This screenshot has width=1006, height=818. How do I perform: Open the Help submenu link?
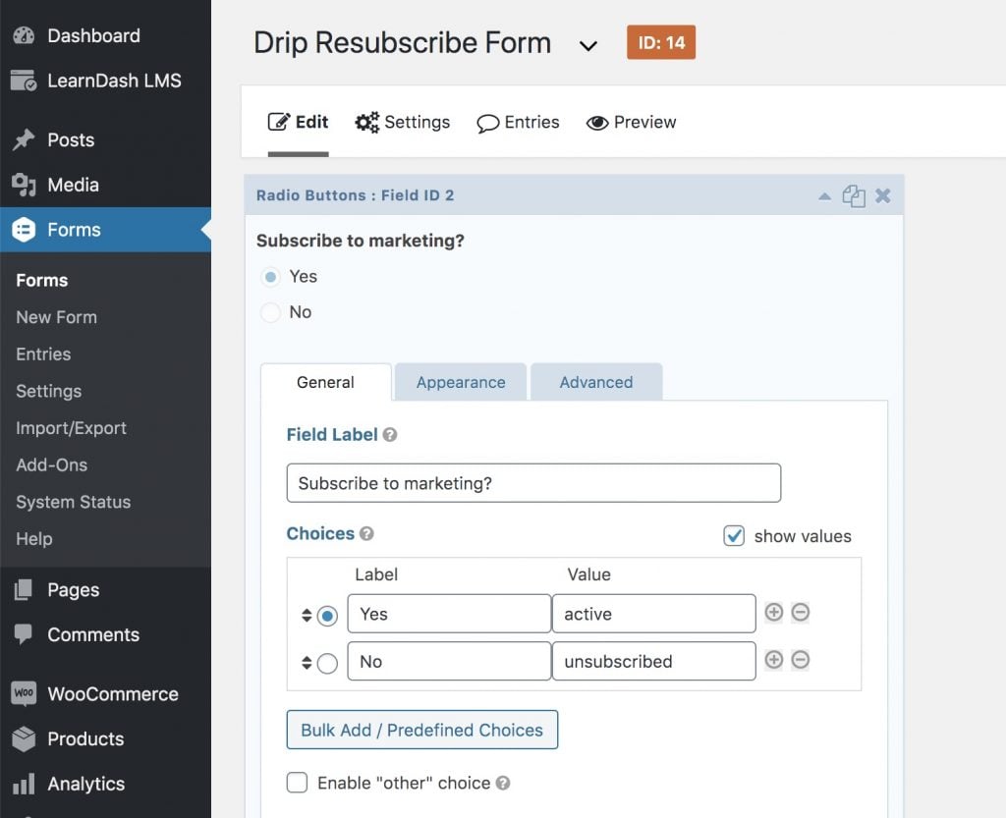click(x=34, y=538)
